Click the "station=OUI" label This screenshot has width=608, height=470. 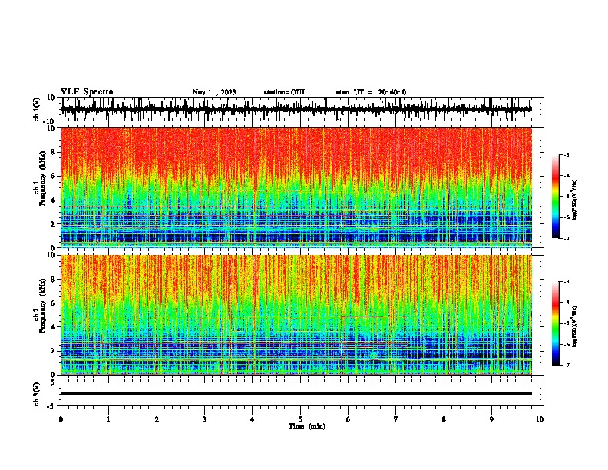[x=284, y=92]
